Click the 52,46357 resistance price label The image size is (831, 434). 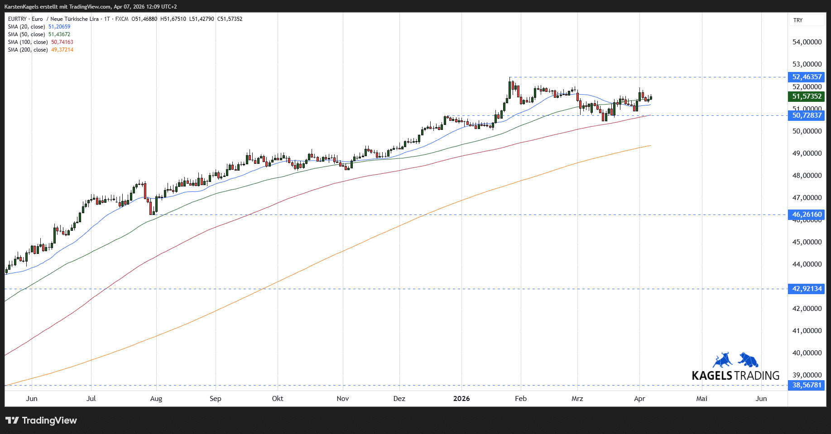pos(807,77)
